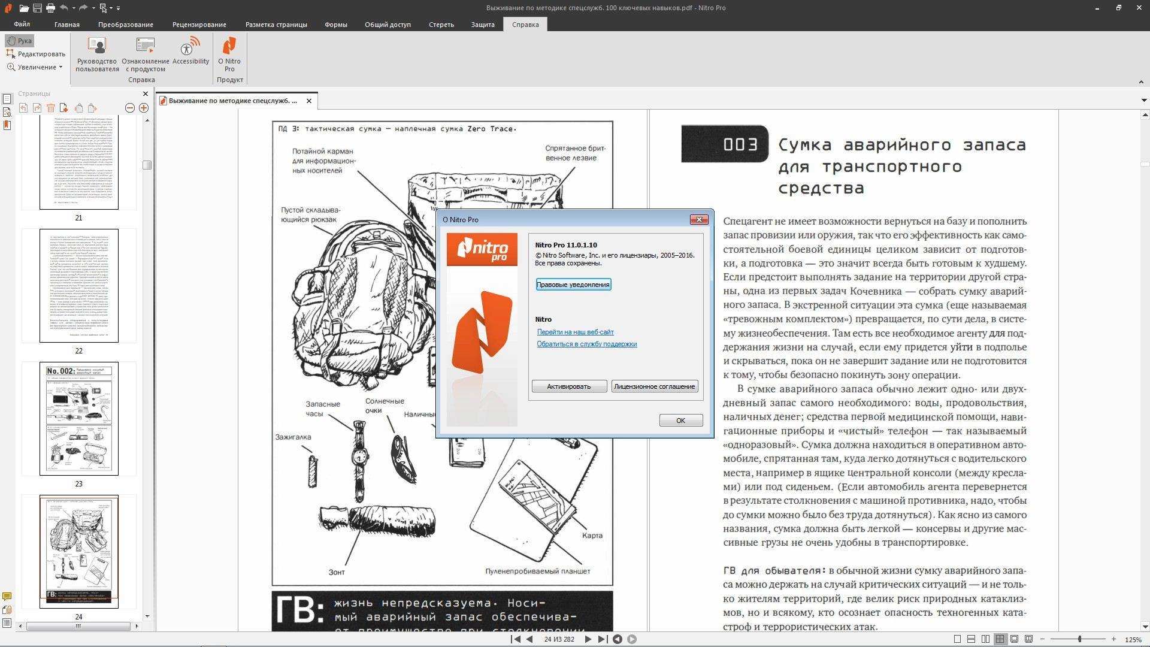
Task: Open the Перейти на наш веб-сайт link
Action: pos(576,332)
